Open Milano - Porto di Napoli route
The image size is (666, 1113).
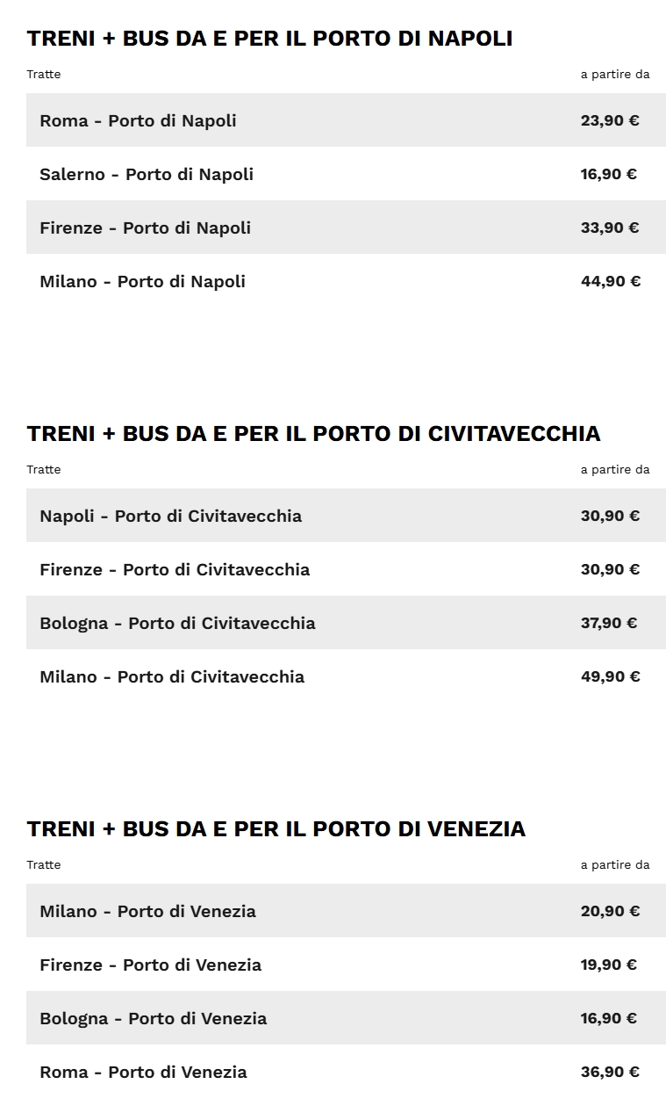(x=142, y=281)
